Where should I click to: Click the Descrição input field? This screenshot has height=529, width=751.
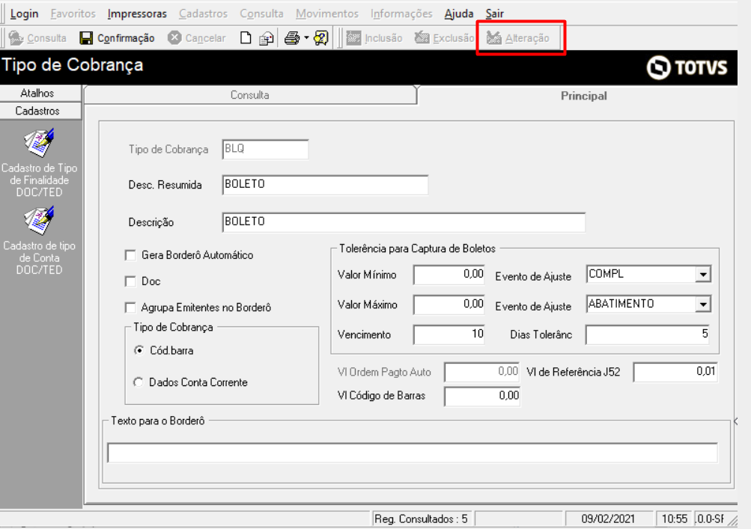tap(404, 222)
